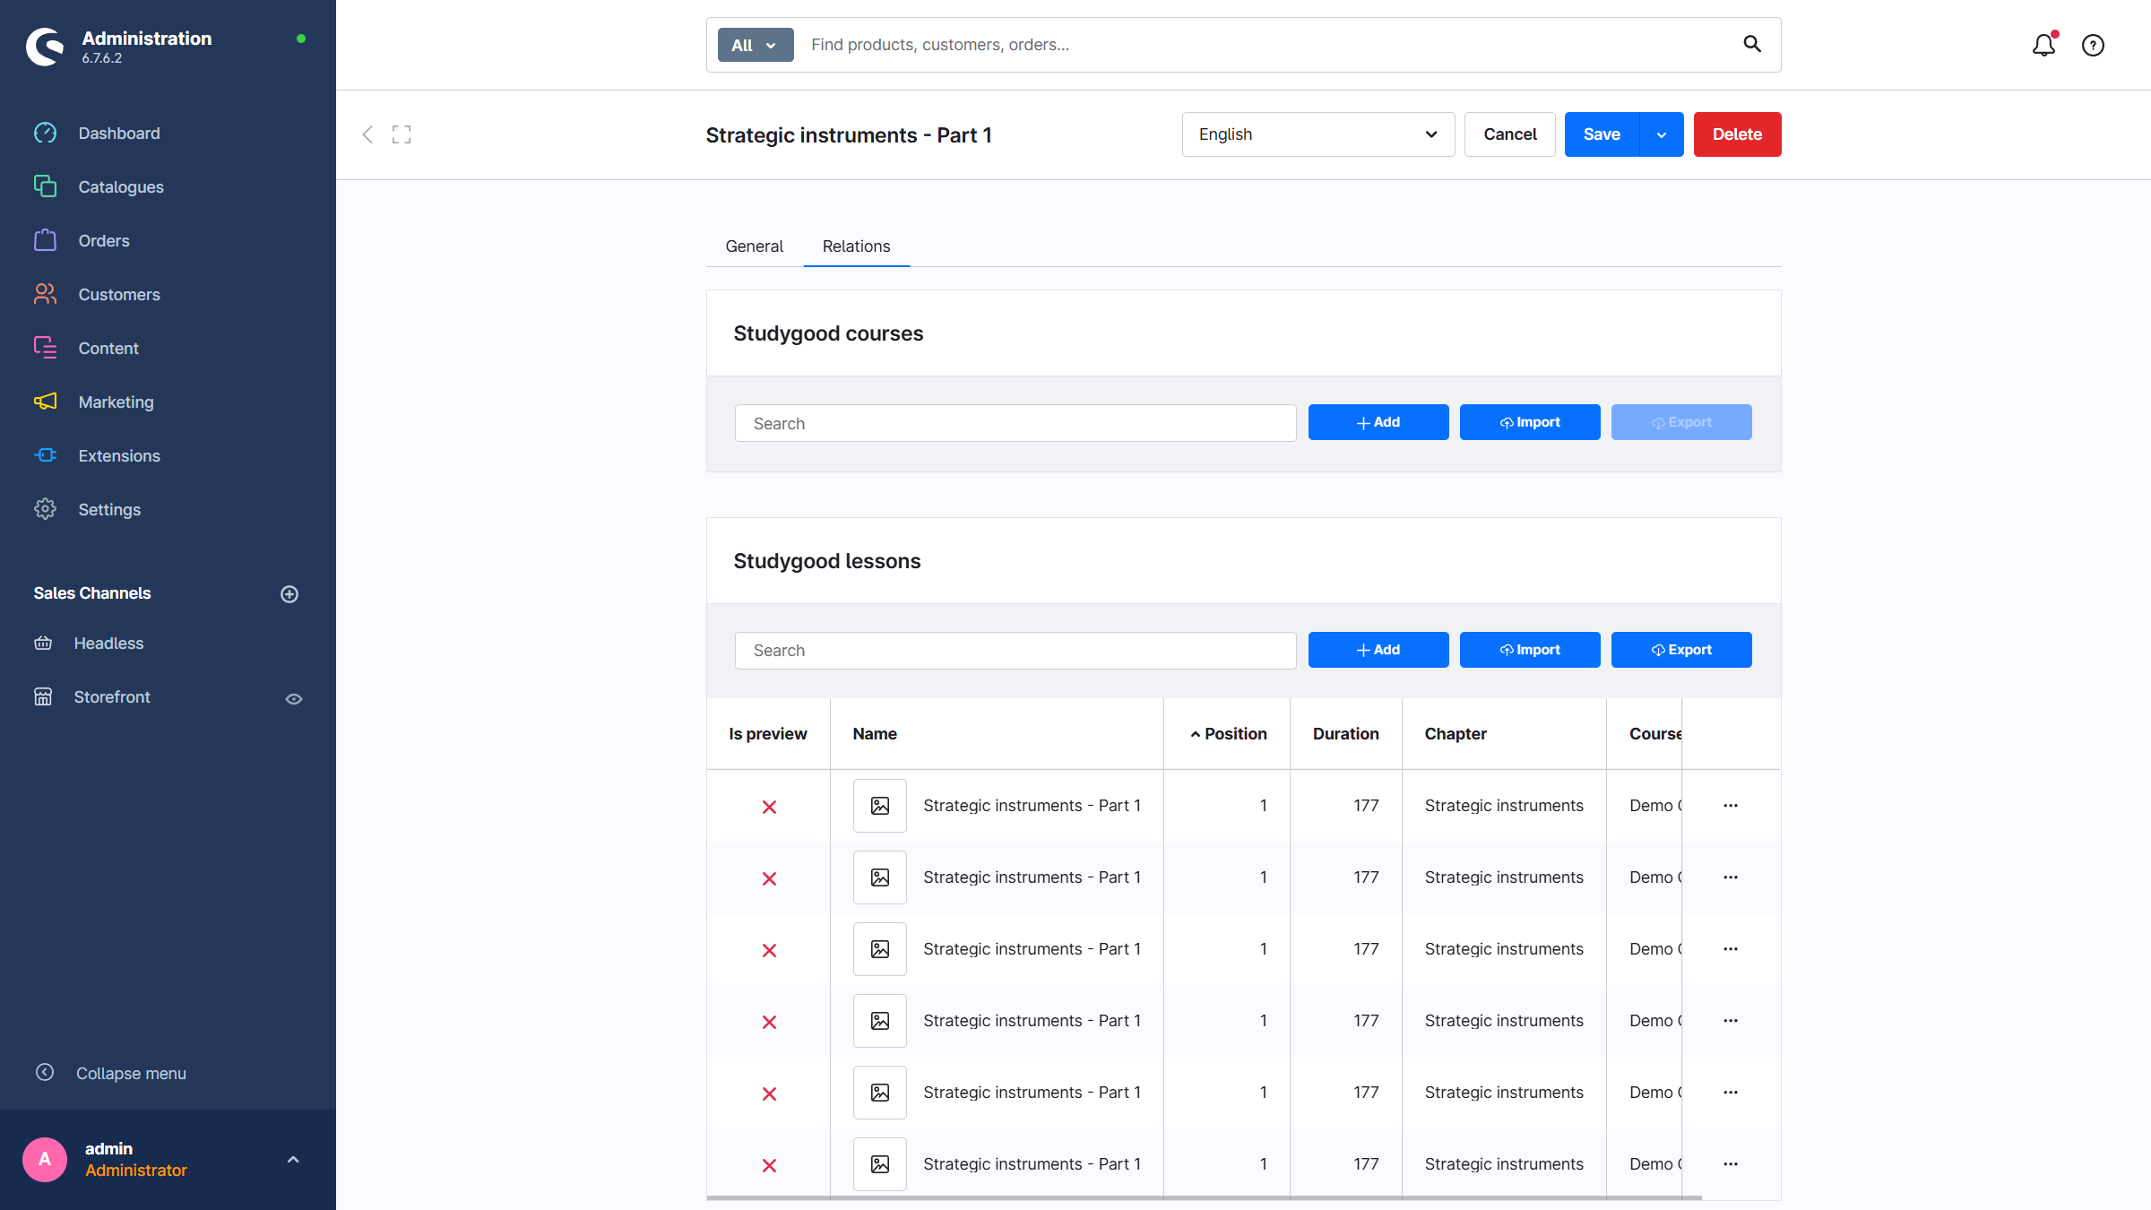Image resolution: width=2151 pixels, height=1210 pixels.
Task: Add a new sales channel plus icon
Action: pos(289,594)
